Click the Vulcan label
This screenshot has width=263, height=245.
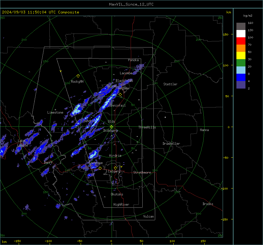[148, 216]
